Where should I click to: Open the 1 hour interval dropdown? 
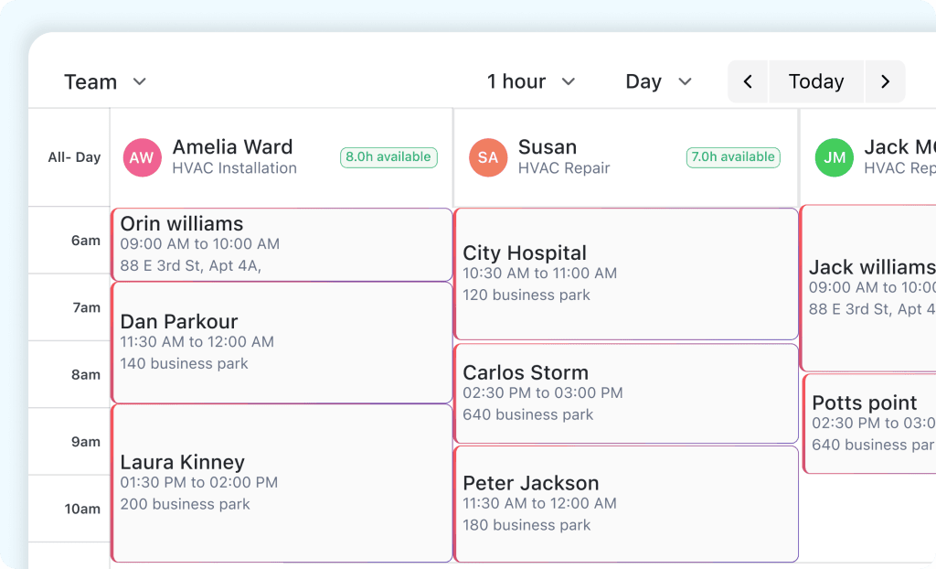click(x=532, y=81)
